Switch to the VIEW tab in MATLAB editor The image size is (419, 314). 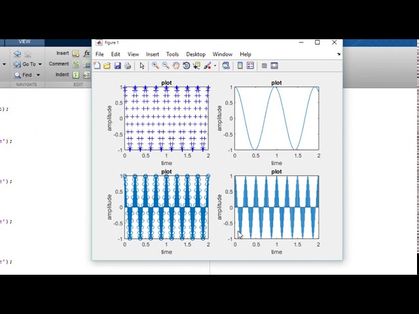pyautogui.click(x=24, y=42)
